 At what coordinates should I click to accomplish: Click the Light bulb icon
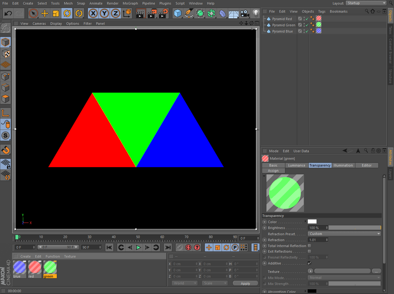click(x=256, y=13)
